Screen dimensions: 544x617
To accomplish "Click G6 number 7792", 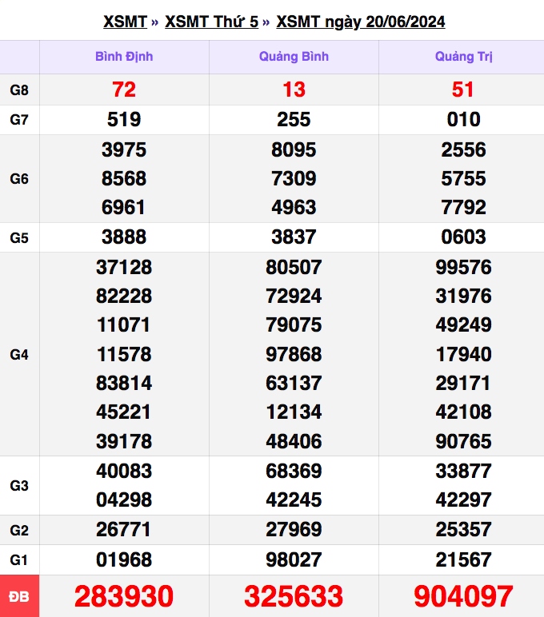I will tap(464, 207).
